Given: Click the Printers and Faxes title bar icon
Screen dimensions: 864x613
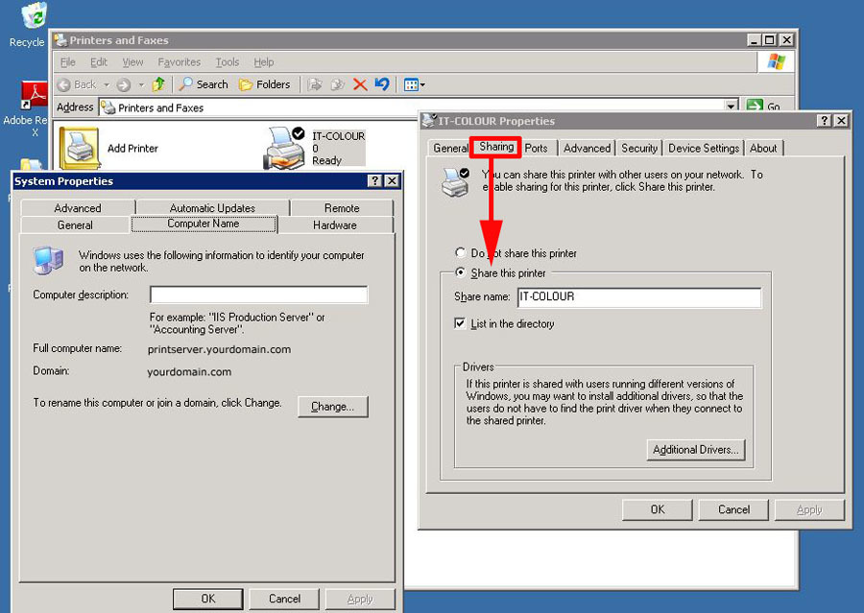Looking at the screenshot, I should pos(60,39).
